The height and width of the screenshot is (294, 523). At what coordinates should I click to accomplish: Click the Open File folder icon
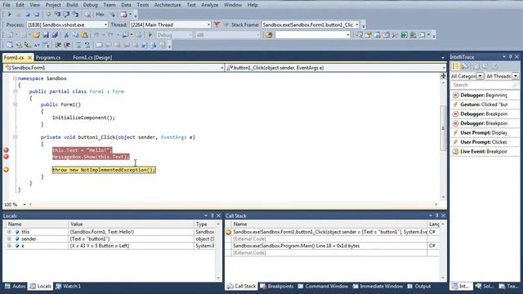tap(36, 35)
